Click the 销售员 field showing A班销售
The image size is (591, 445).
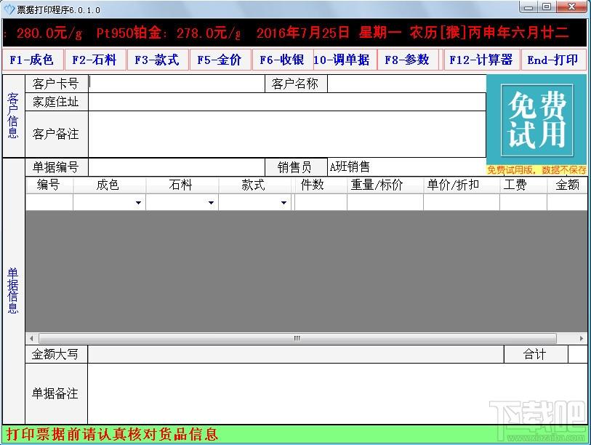coord(406,167)
